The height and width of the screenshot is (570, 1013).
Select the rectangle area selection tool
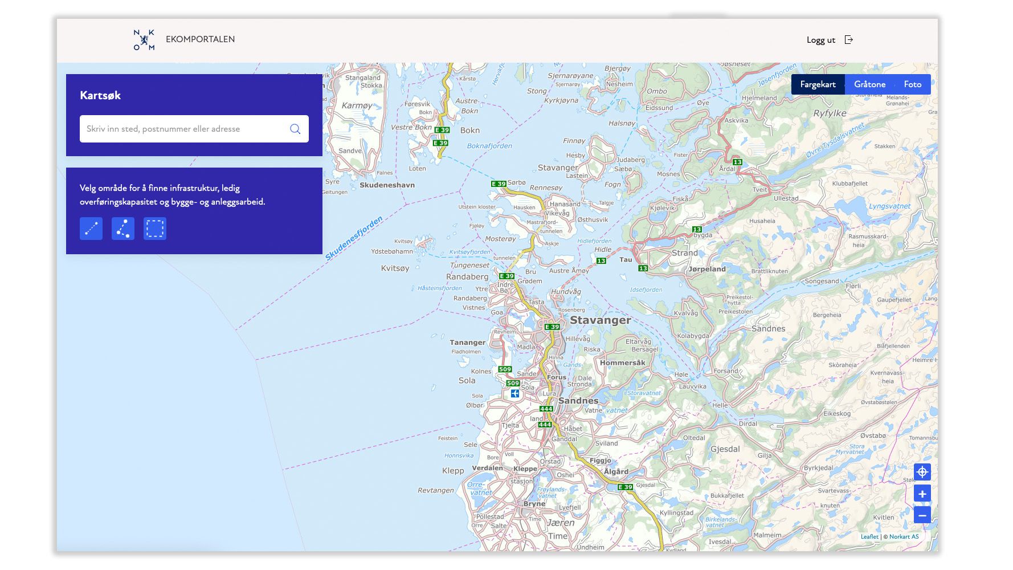pos(155,229)
